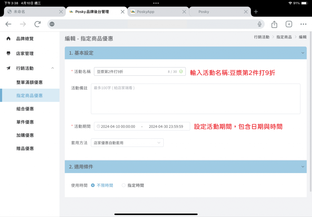This screenshot has width=312, height=217.
Task: Tap the microphone icon in address bar
Action: (260, 24)
